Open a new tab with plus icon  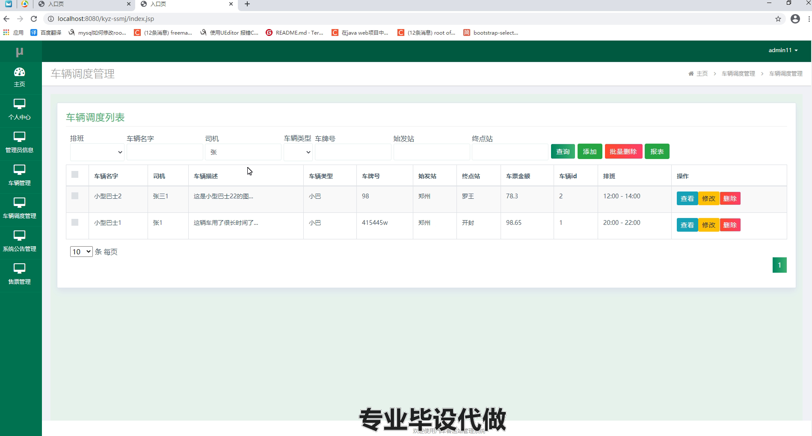(x=247, y=4)
